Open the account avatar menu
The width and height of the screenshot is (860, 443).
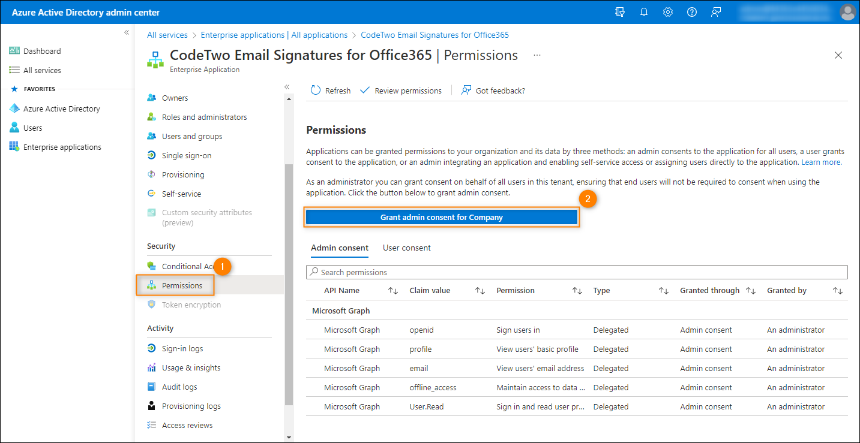click(x=847, y=12)
